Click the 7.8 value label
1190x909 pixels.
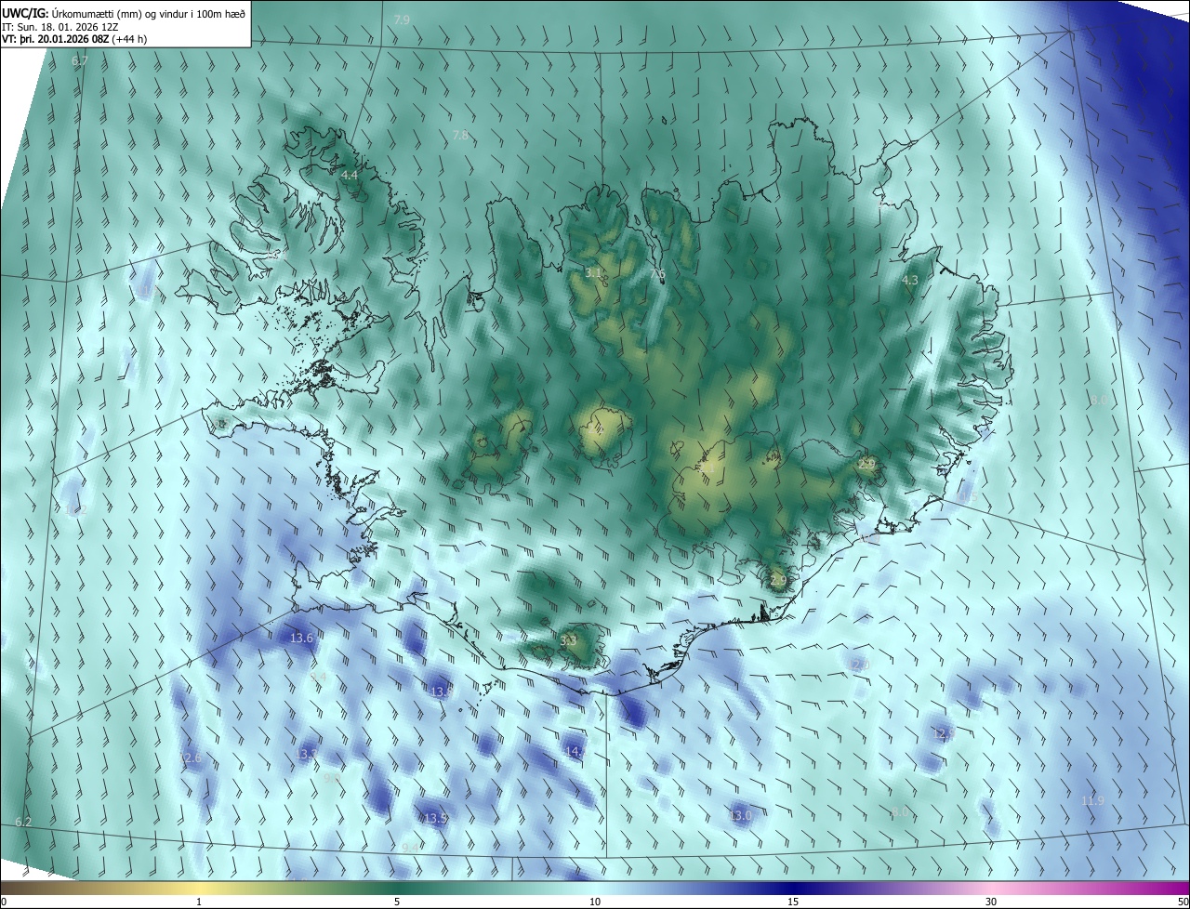[460, 136]
